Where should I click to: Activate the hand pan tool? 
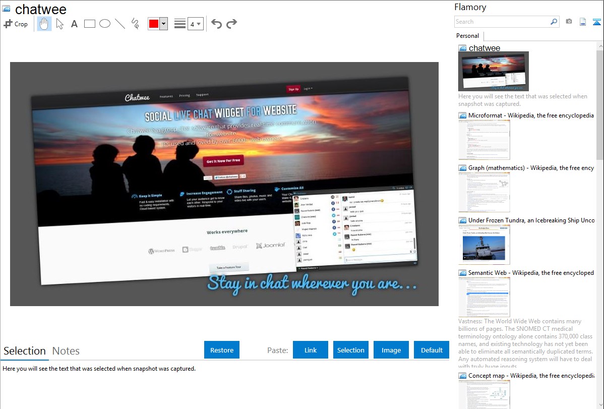click(x=44, y=24)
